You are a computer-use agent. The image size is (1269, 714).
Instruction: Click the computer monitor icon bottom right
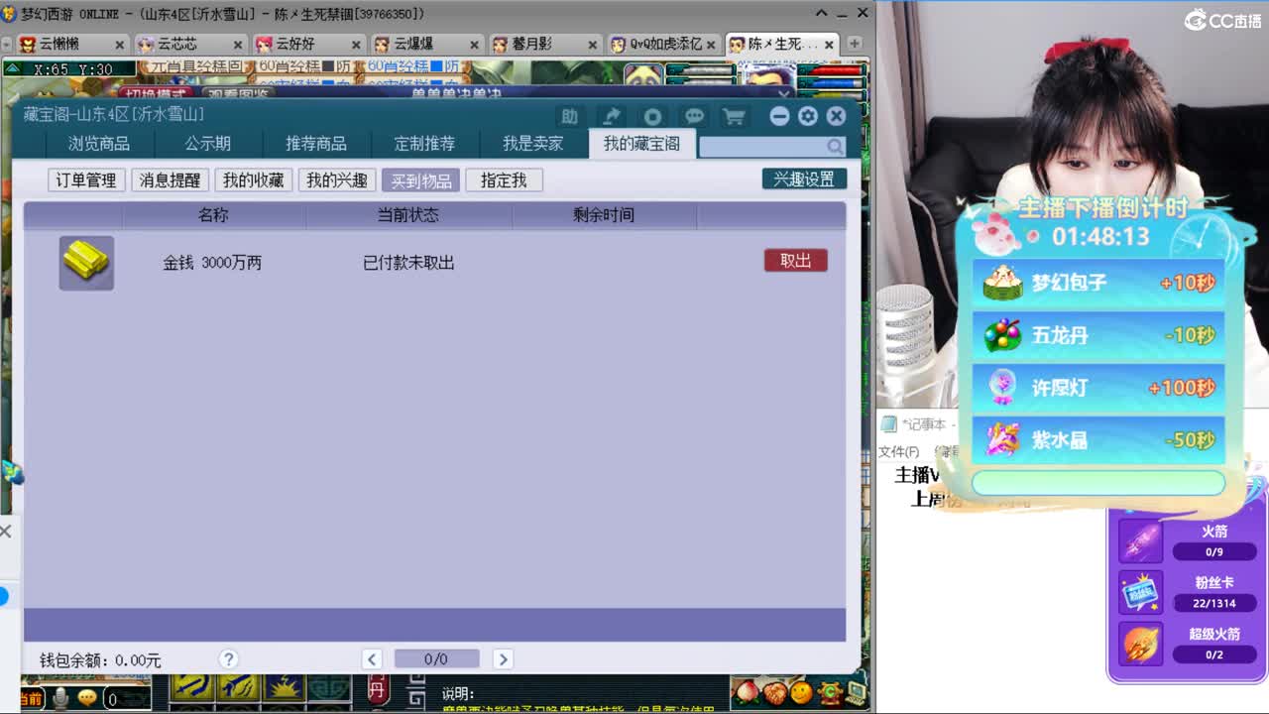pyautogui.click(x=857, y=691)
